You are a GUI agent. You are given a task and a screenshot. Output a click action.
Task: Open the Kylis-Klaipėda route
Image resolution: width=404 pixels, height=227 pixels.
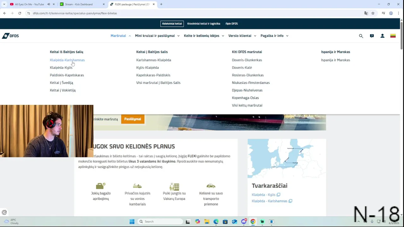147,67
